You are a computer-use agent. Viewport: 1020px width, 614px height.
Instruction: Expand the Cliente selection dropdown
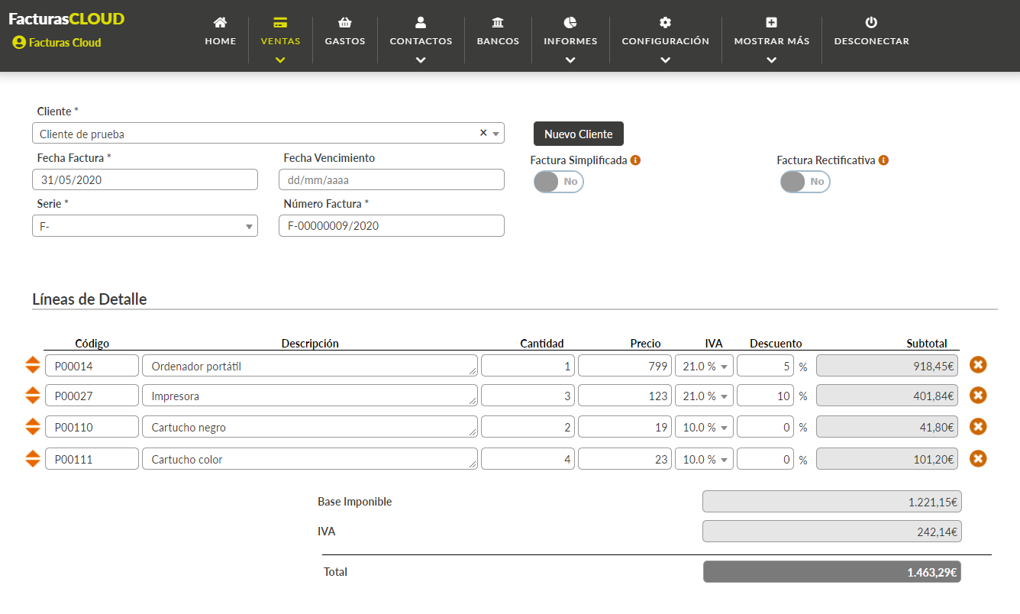pos(496,134)
